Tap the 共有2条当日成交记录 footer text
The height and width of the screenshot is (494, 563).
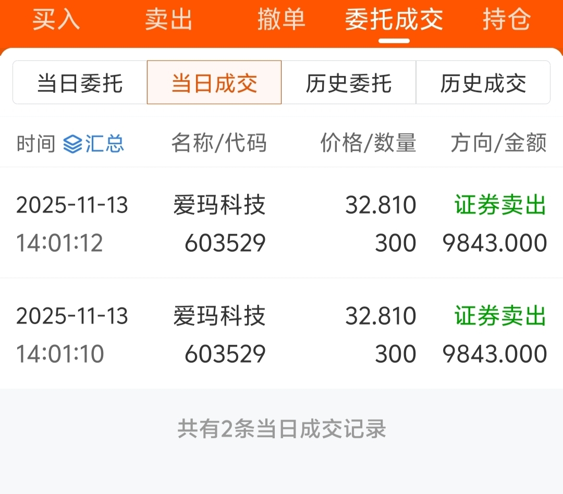282,429
